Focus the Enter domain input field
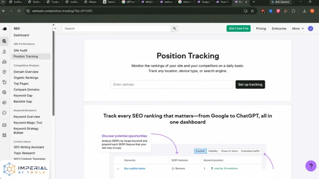 [172, 85]
